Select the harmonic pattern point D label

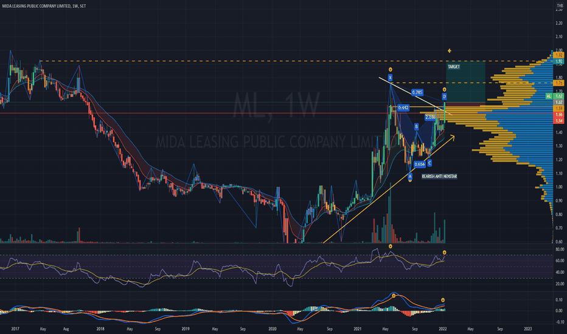point(445,97)
